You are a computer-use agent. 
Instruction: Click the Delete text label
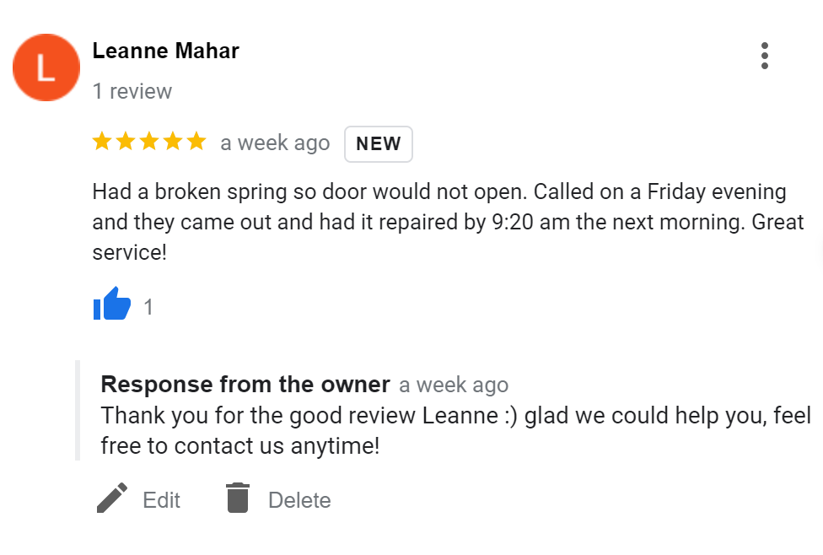299,500
